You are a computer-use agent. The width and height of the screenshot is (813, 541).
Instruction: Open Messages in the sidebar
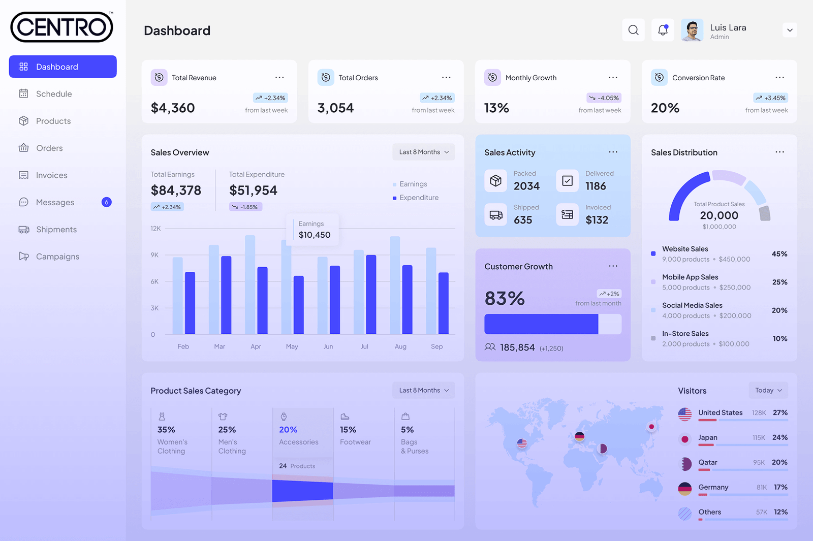[x=55, y=202]
